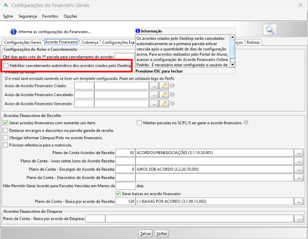Open lookup for Baixa por acordo de Receita
308x239 pixels.
point(299,201)
